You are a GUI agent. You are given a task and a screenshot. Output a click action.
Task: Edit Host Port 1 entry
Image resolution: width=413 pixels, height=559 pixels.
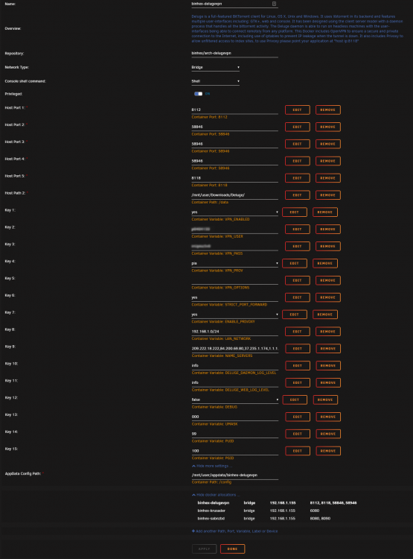298,110
